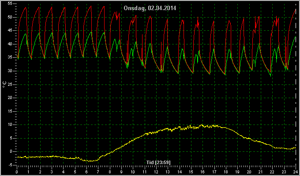Click the 55 label on temperature axis
Image resolution: width=300 pixels, height=176 pixels.
coord(10,4)
